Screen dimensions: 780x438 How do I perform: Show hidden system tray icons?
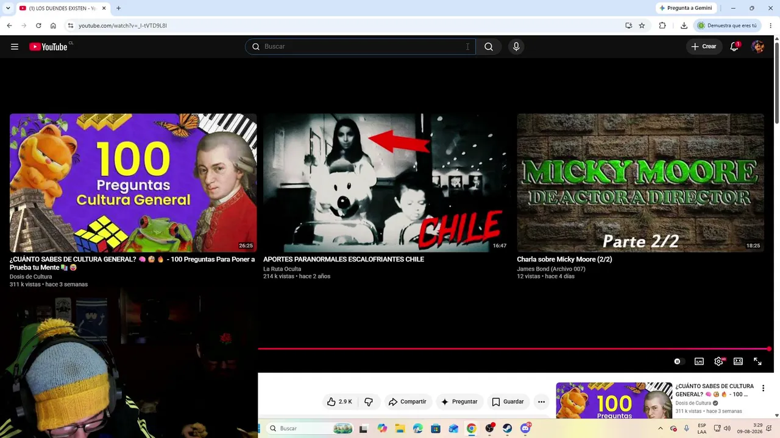click(660, 428)
